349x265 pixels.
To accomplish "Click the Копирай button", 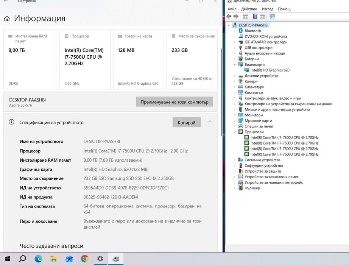I will point(187,123).
